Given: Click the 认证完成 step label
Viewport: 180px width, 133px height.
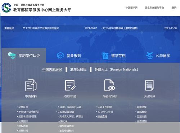Looking at the screenshot, I should (149, 96).
